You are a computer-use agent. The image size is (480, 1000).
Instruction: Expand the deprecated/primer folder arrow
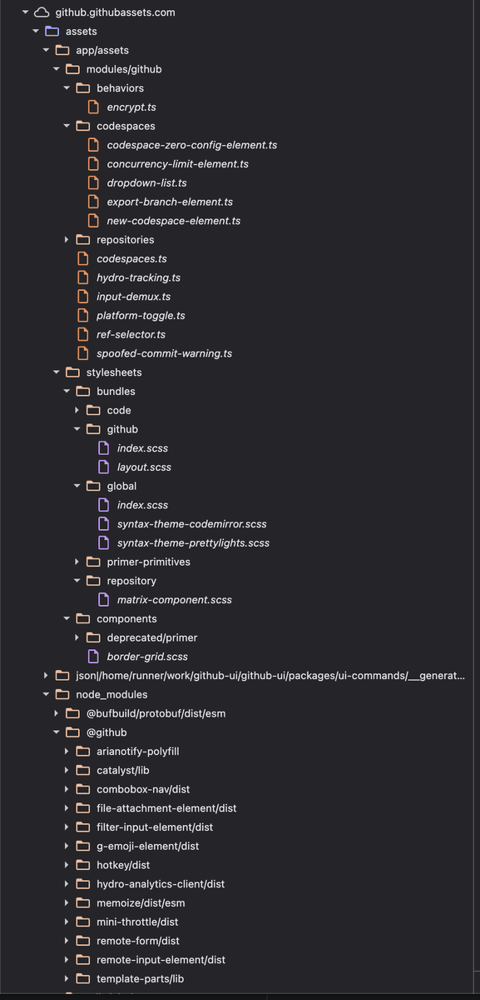click(x=77, y=637)
